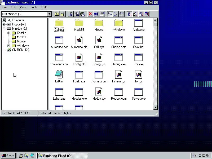Open the Help menu
Screen dimensions: 212x159
44,7
